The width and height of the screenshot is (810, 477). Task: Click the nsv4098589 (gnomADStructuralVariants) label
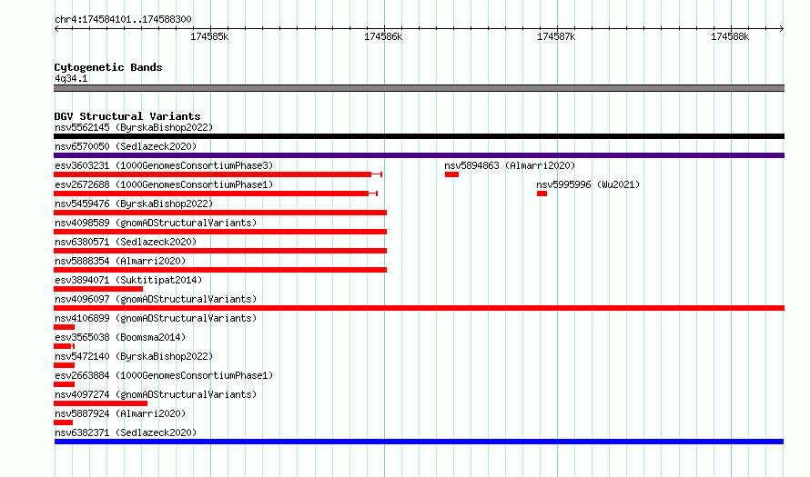[156, 223]
